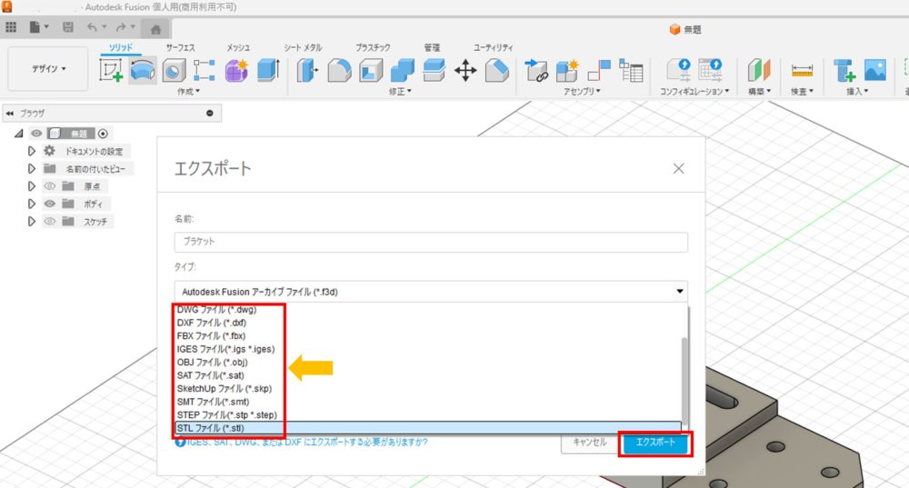Viewport: 909px width, 488px height.
Task: Open the Bill of Materials table icon
Action: point(631,70)
